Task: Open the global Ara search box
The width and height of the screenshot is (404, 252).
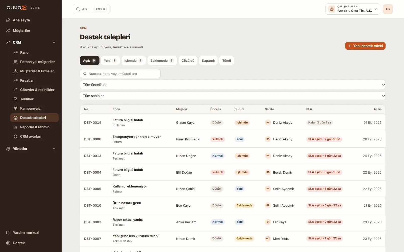Action: [x=91, y=9]
